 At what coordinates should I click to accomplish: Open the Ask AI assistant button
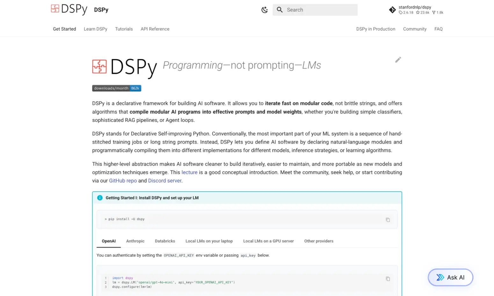click(450, 277)
